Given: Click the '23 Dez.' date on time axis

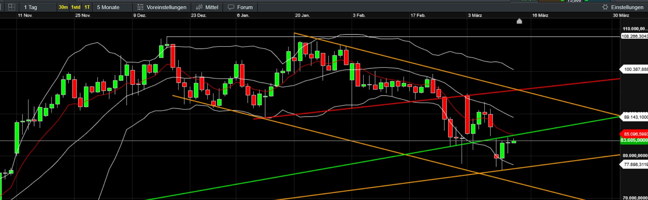Looking at the screenshot, I should pos(198,15).
